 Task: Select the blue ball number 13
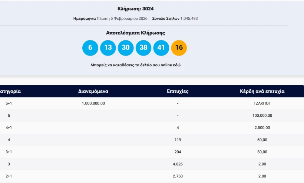coord(108,48)
